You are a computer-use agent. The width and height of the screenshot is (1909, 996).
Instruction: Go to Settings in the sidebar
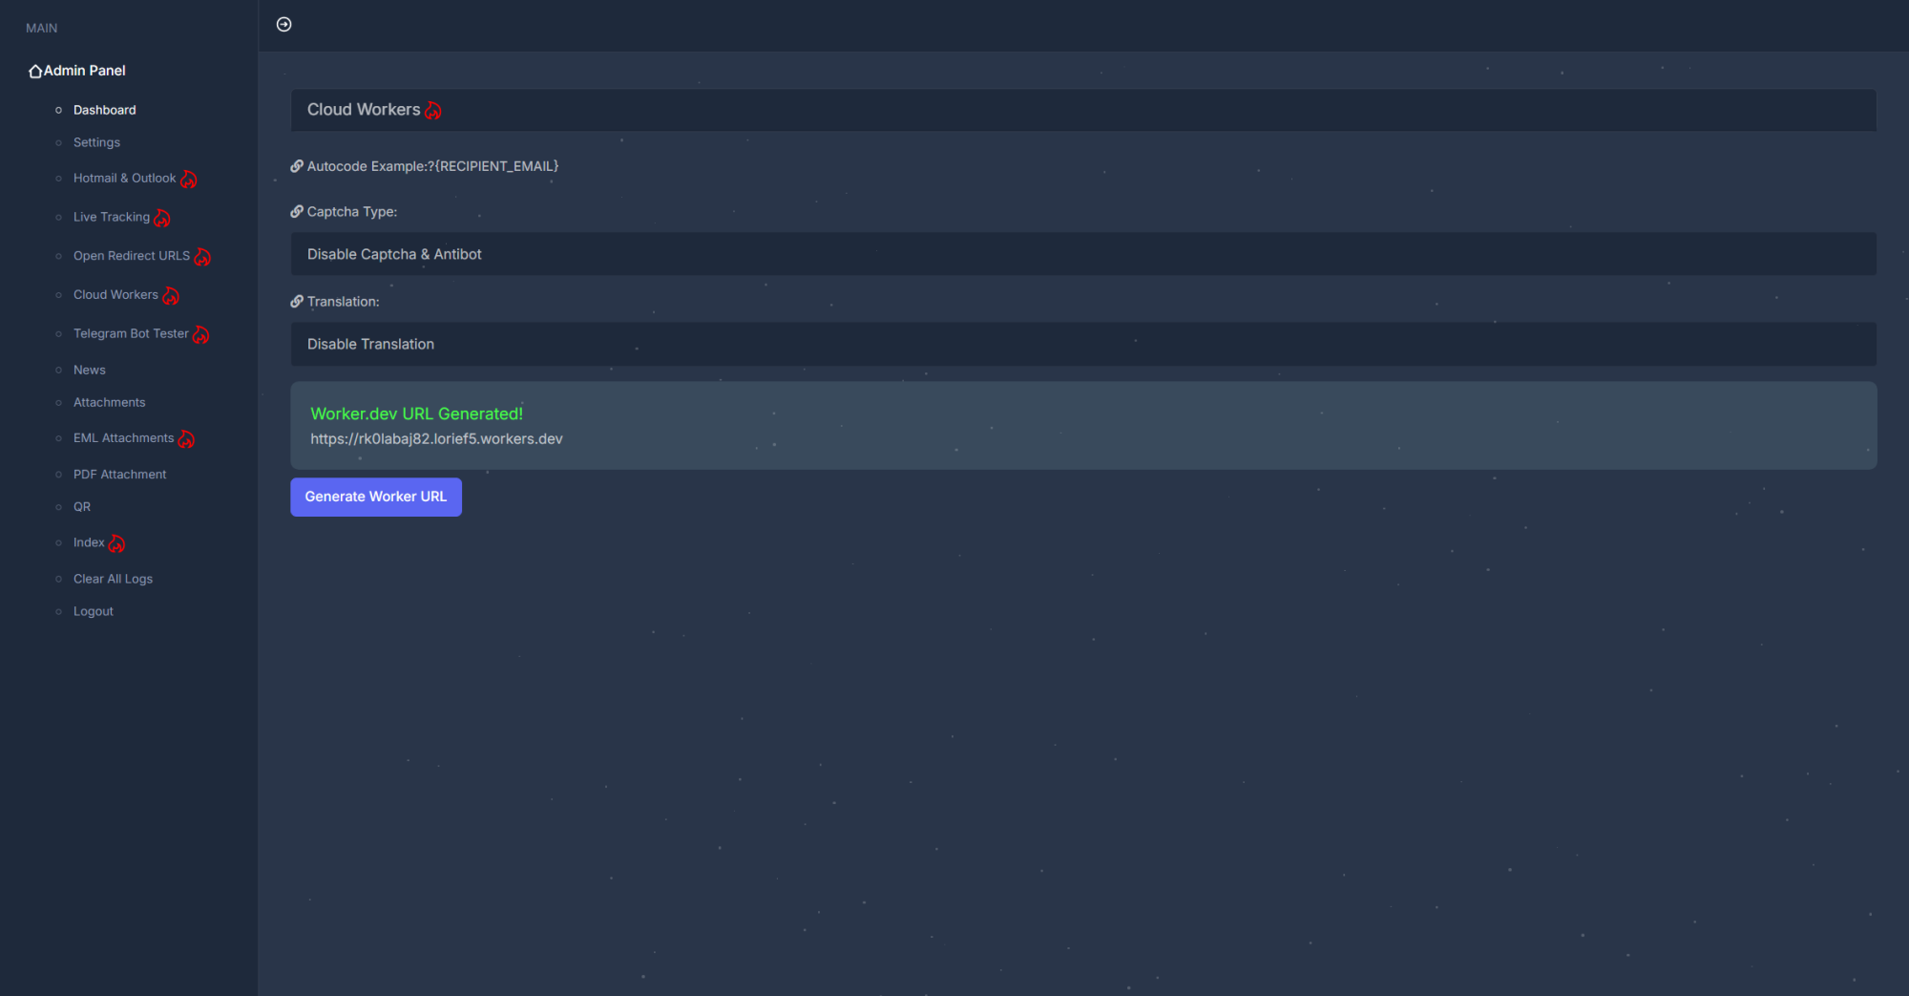click(96, 142)
